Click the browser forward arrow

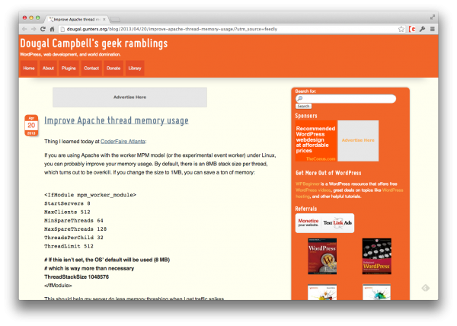(x=34, y=29)
